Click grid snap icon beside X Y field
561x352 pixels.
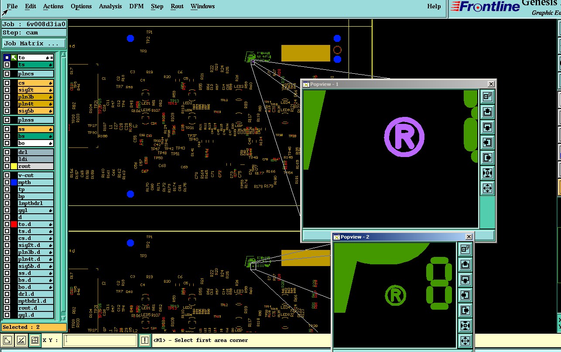point(35,340)
